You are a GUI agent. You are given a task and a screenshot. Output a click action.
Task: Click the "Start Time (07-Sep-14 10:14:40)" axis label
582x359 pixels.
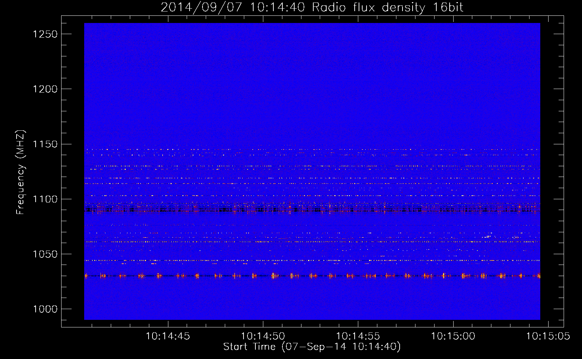pyautogui.click(x=312, y=347)
